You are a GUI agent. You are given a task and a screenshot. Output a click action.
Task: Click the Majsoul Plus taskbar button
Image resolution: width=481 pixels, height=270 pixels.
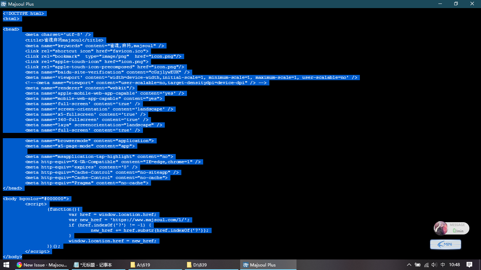(268, 265)
